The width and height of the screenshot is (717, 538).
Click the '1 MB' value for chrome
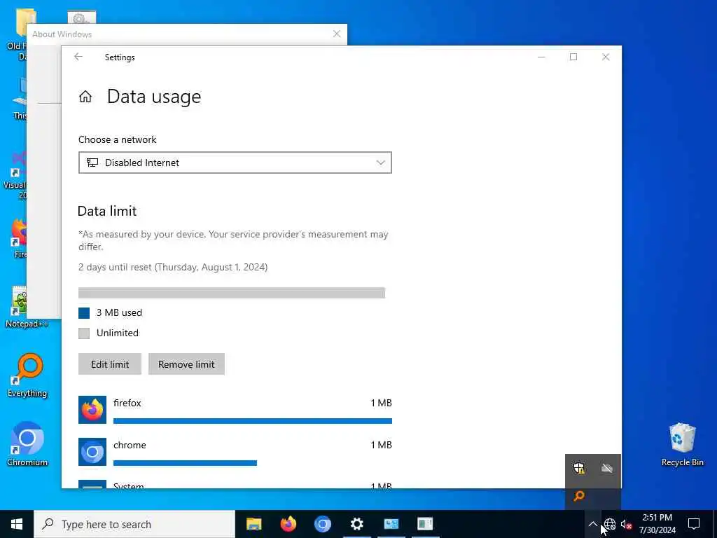pos(381,445)
